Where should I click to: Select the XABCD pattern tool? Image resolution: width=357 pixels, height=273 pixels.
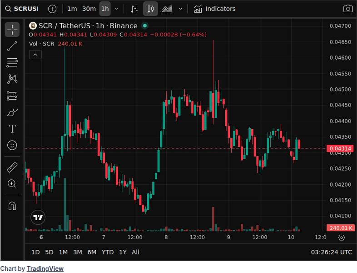click(x=12, y=79)
